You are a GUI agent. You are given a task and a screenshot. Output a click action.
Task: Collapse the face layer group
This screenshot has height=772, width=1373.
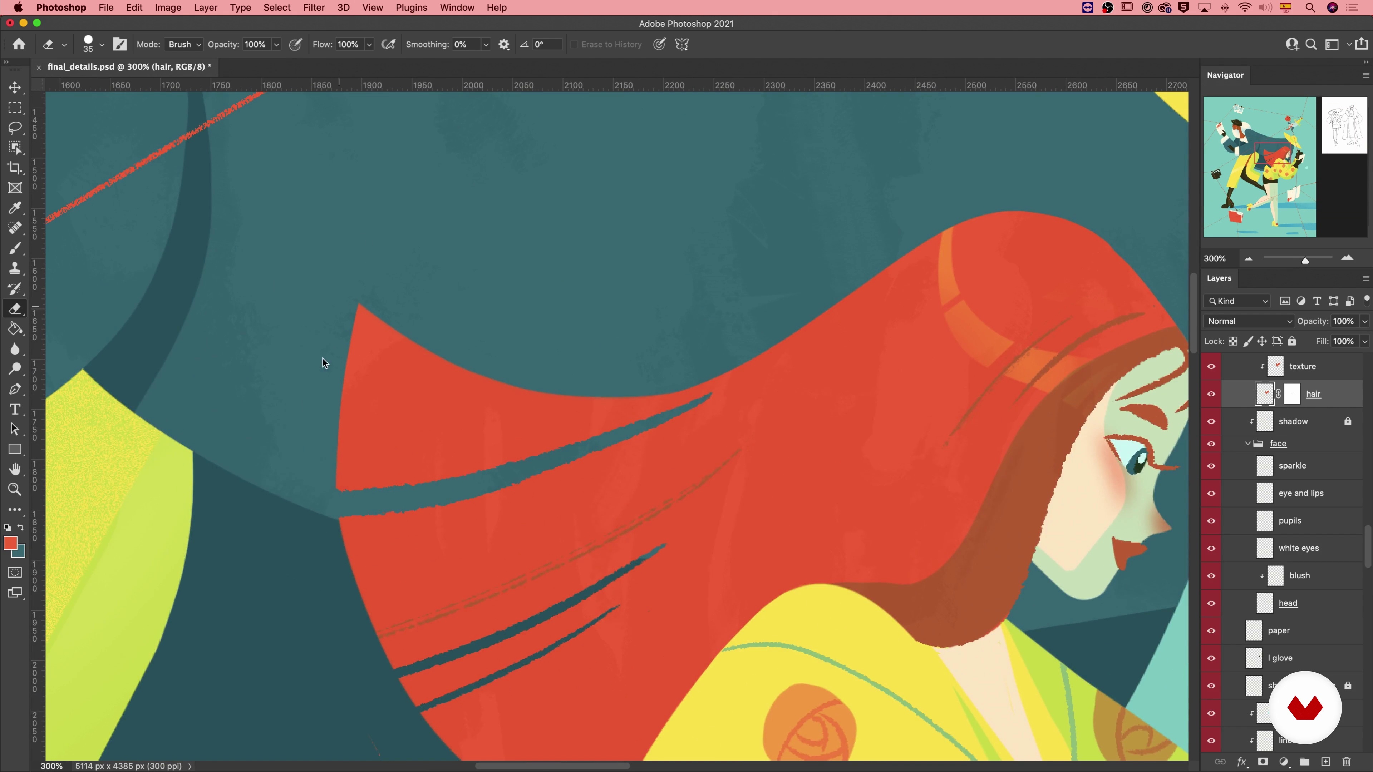click(1247, 444)
